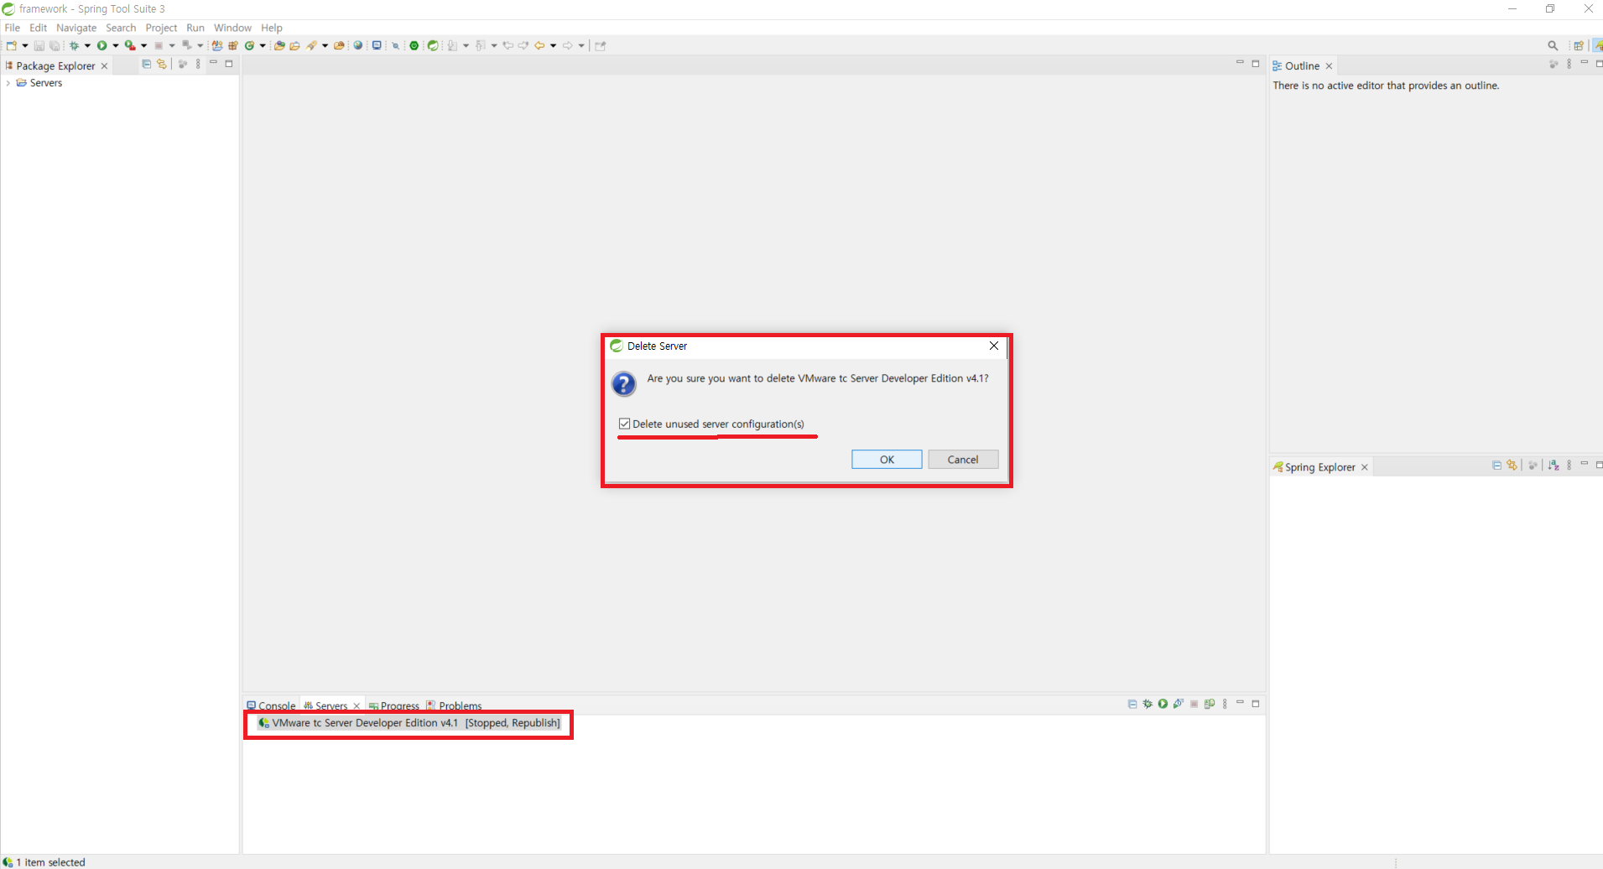1603x869 pixels.
Task: Open the Project menu
Action: tap(161, 28)
